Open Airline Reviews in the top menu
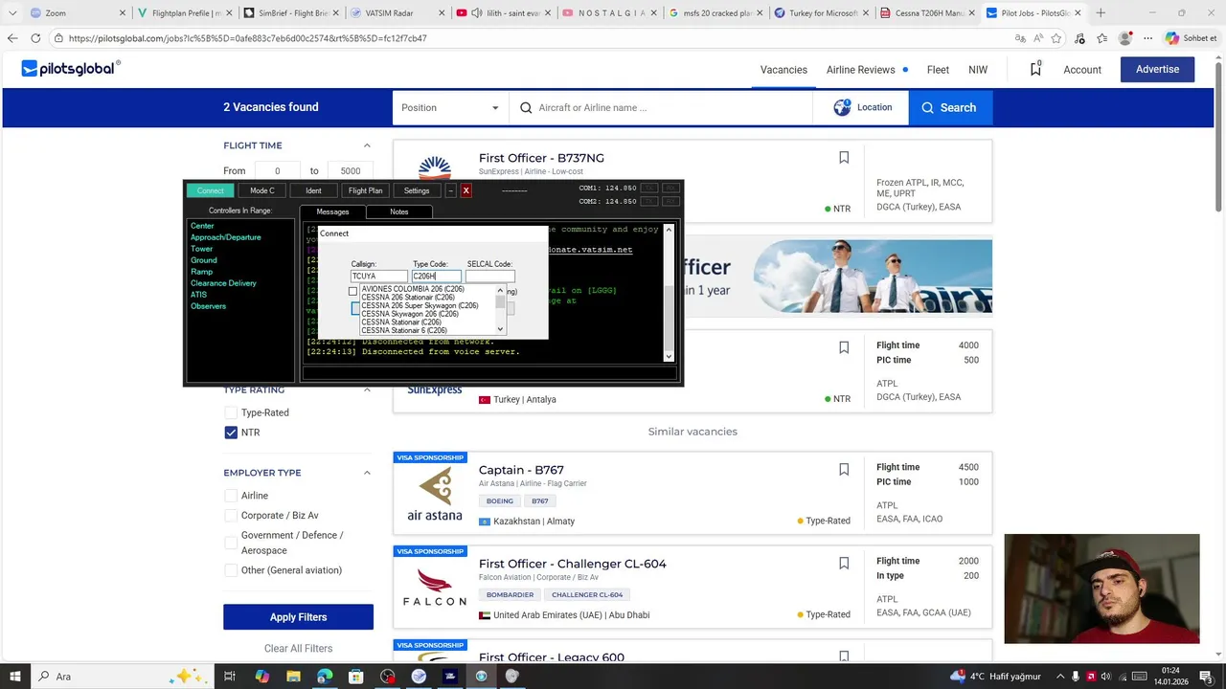This screenshot has width=1226, height=689. 860,70
